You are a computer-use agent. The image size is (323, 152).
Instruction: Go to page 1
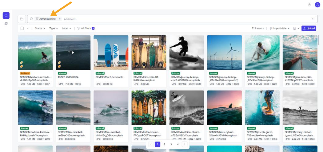(x=158, y=144)
